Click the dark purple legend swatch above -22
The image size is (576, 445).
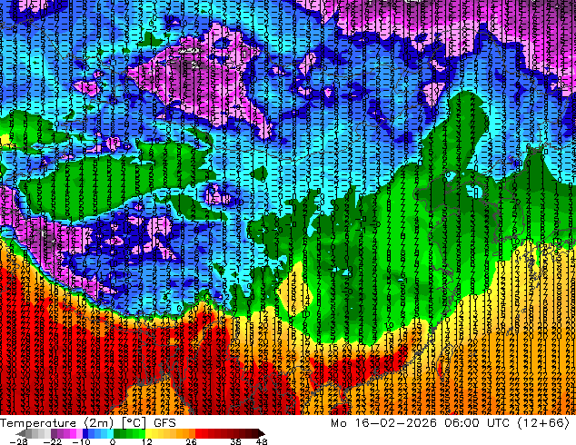point(54,433)
